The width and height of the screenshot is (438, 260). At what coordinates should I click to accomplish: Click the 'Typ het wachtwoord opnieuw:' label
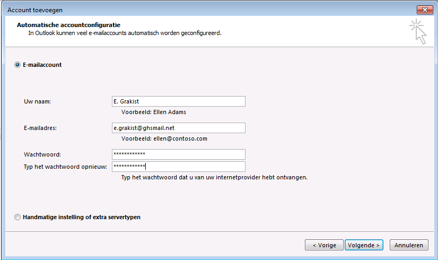[x=65, y=167]
